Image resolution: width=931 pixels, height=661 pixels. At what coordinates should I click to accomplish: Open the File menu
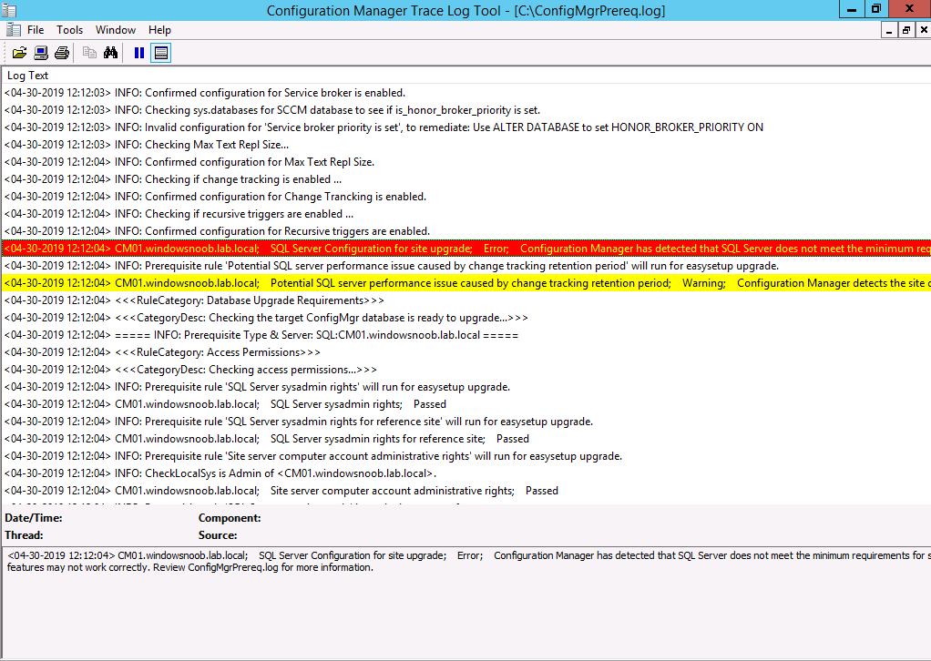pos(36,30)
